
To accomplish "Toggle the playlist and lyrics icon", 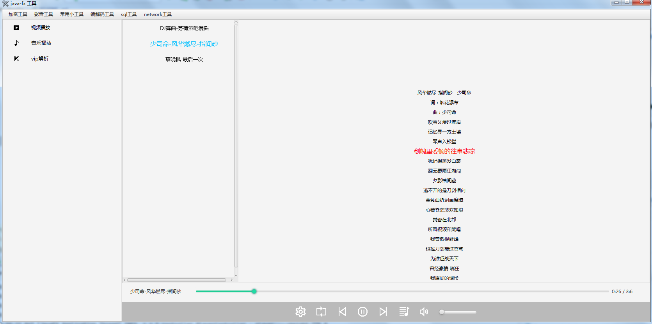I will 404,312.
